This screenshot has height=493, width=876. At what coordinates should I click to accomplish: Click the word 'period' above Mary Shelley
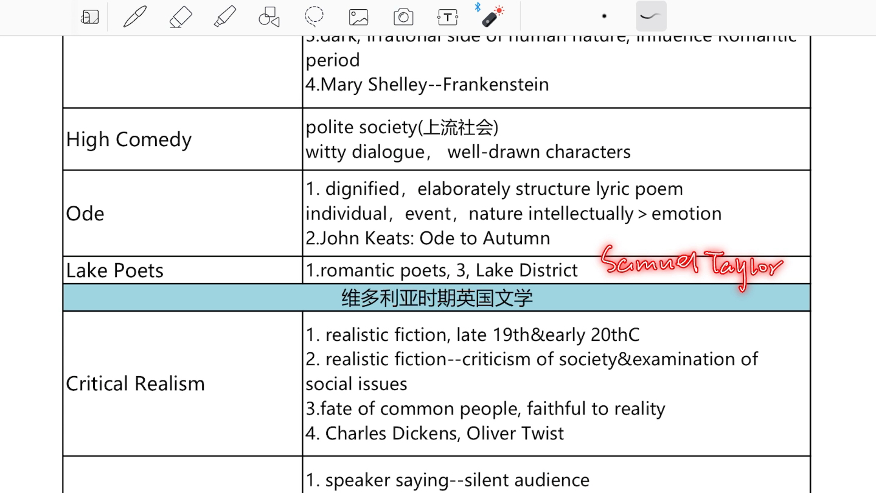tap(333, 60)
